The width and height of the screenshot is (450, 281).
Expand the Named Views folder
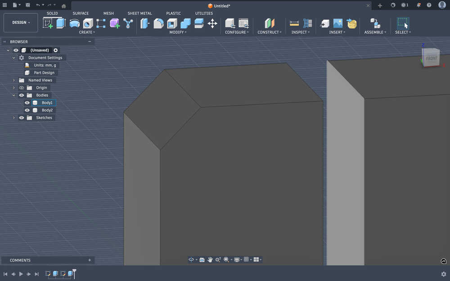tap(13, 80)
